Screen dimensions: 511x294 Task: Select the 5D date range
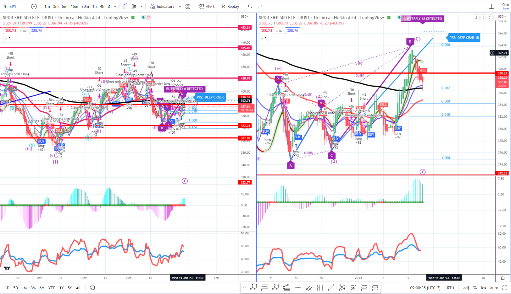pyautogui.click(x=16, y=288)
